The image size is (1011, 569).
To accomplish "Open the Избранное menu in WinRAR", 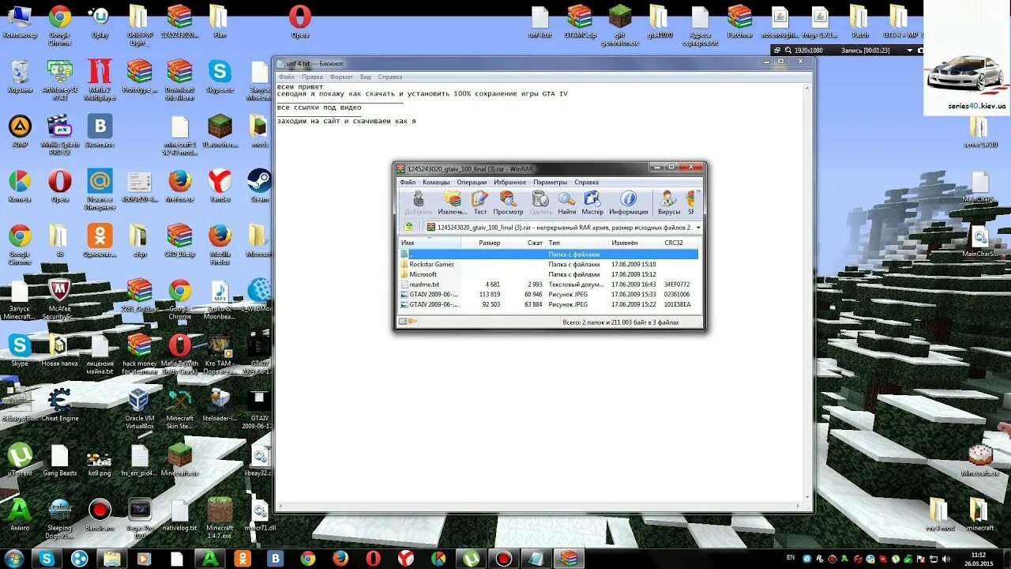I will (x=510, y=183).
